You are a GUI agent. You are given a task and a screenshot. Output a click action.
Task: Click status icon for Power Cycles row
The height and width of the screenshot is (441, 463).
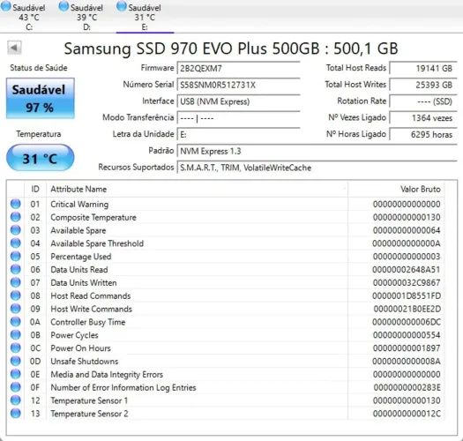pyautogui.click(x=15, y=335)
